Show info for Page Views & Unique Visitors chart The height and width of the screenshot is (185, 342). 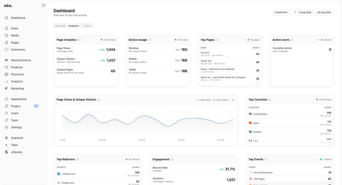coord(99,100)
